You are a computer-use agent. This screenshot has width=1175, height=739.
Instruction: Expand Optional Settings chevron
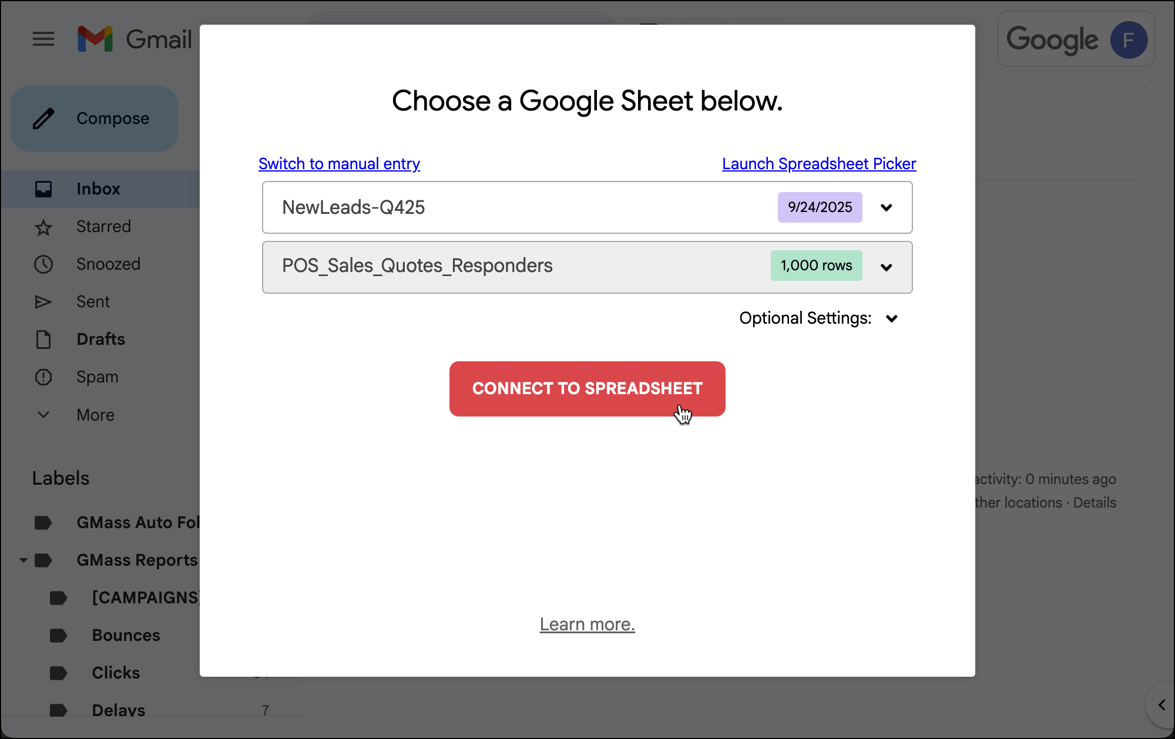tap(892, 318)
